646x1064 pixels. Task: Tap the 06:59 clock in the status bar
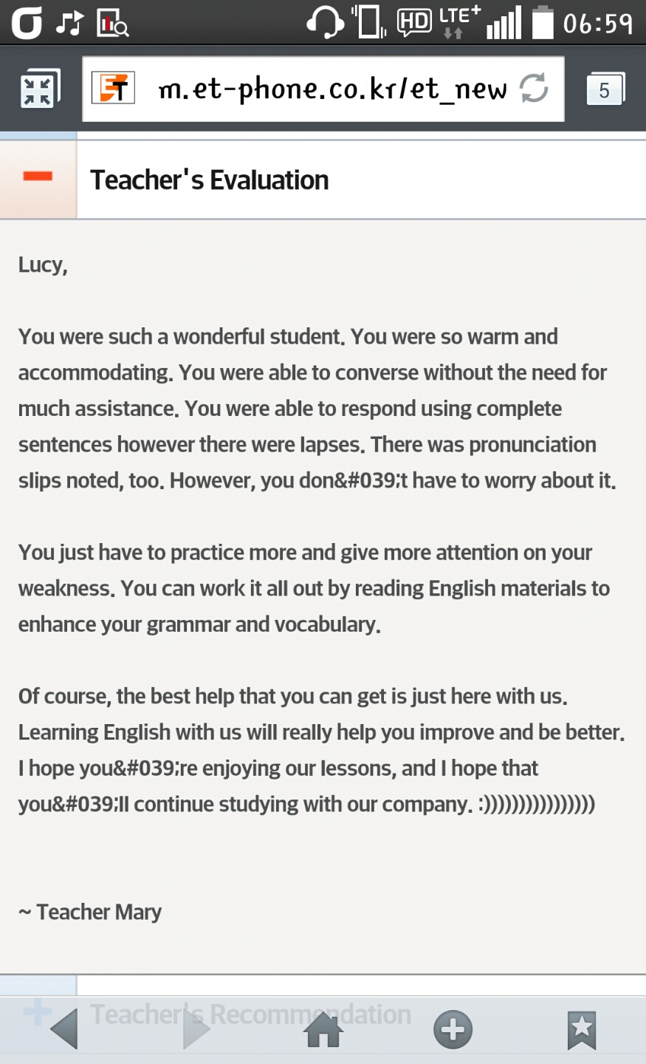point(598,24)
